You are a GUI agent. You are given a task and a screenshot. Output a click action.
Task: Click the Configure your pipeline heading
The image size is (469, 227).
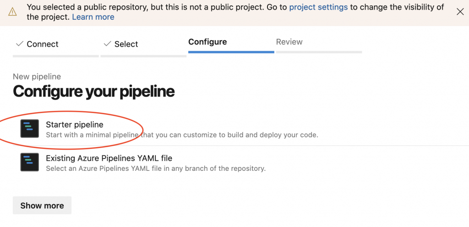[x=94, y=91]
